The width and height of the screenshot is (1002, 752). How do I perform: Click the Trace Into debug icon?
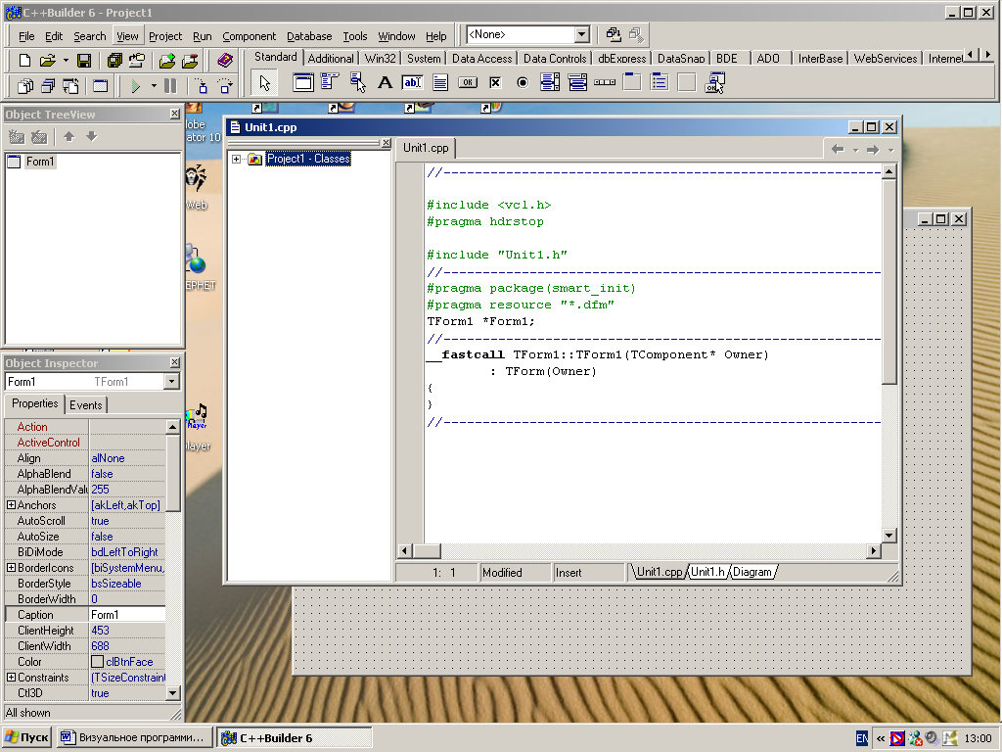point(202,86)
